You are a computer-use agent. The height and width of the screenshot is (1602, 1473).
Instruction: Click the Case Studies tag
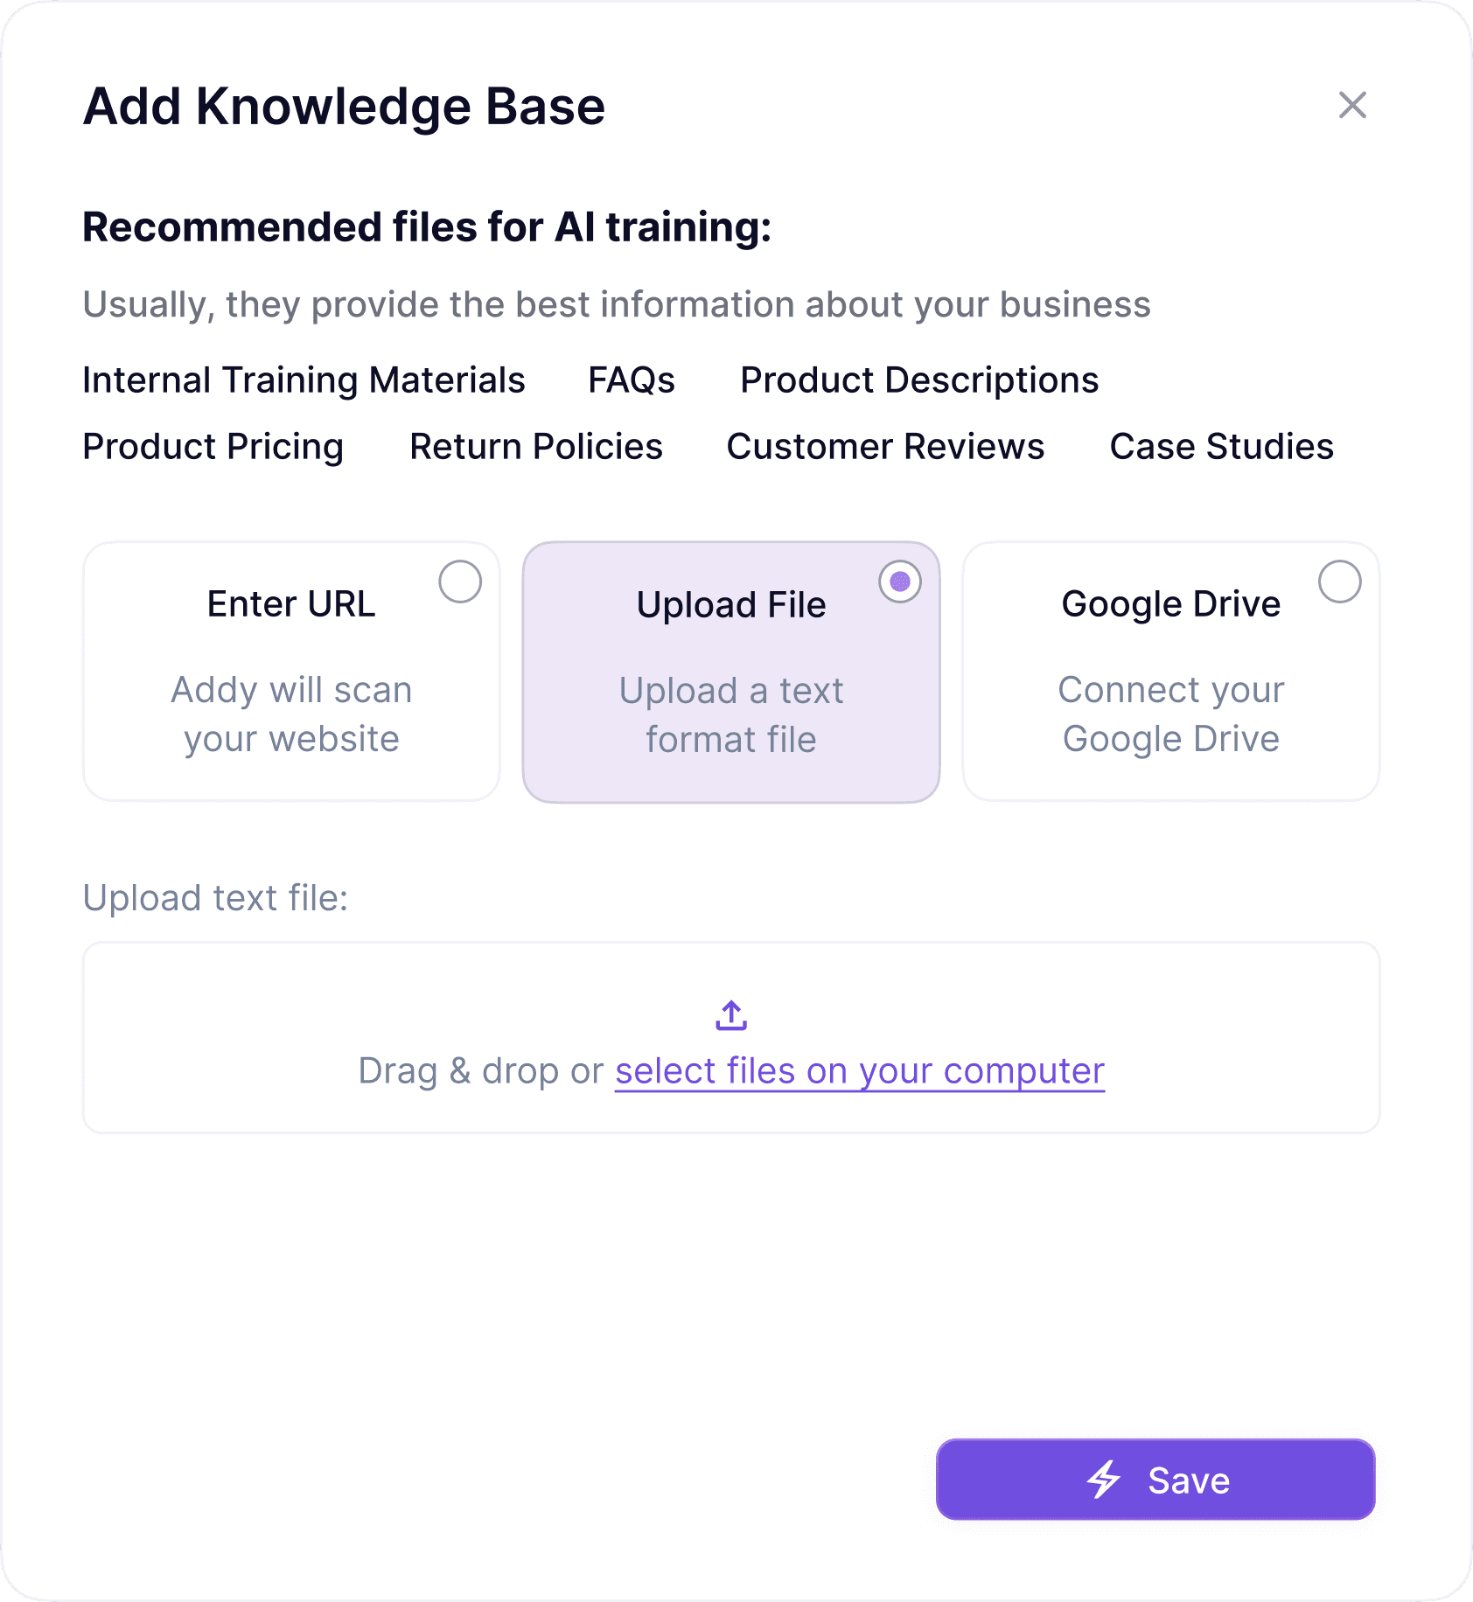[x=1222, y=447]
